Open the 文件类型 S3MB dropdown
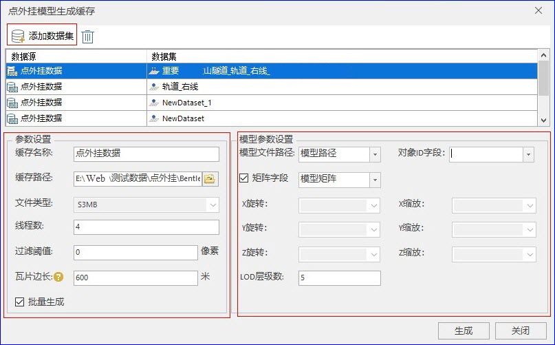Screen dimensions: 555x345 tap(213, 205)
